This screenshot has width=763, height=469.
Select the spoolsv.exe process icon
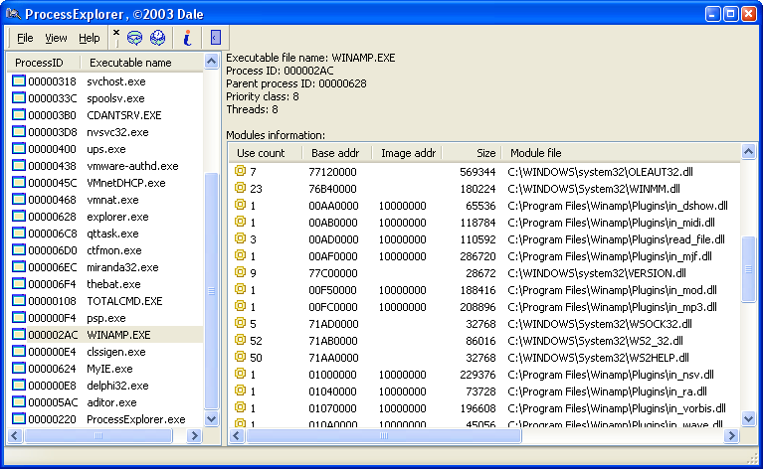[19, 97]
